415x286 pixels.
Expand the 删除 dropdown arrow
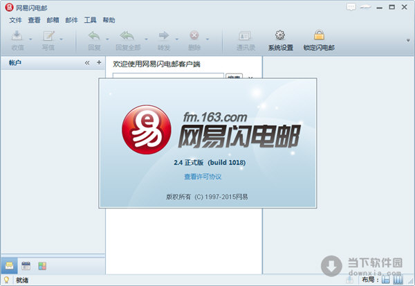point(207,39)
